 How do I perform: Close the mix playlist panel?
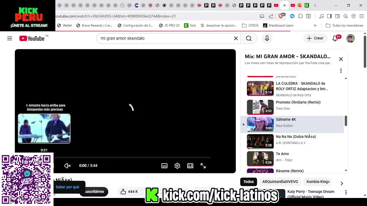pos(341,59)
